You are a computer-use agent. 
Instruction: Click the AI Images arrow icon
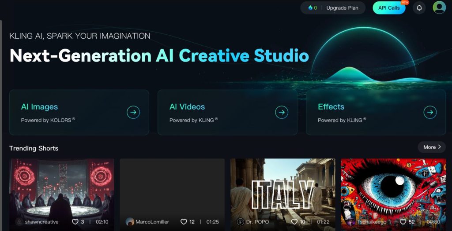[133, 112]
